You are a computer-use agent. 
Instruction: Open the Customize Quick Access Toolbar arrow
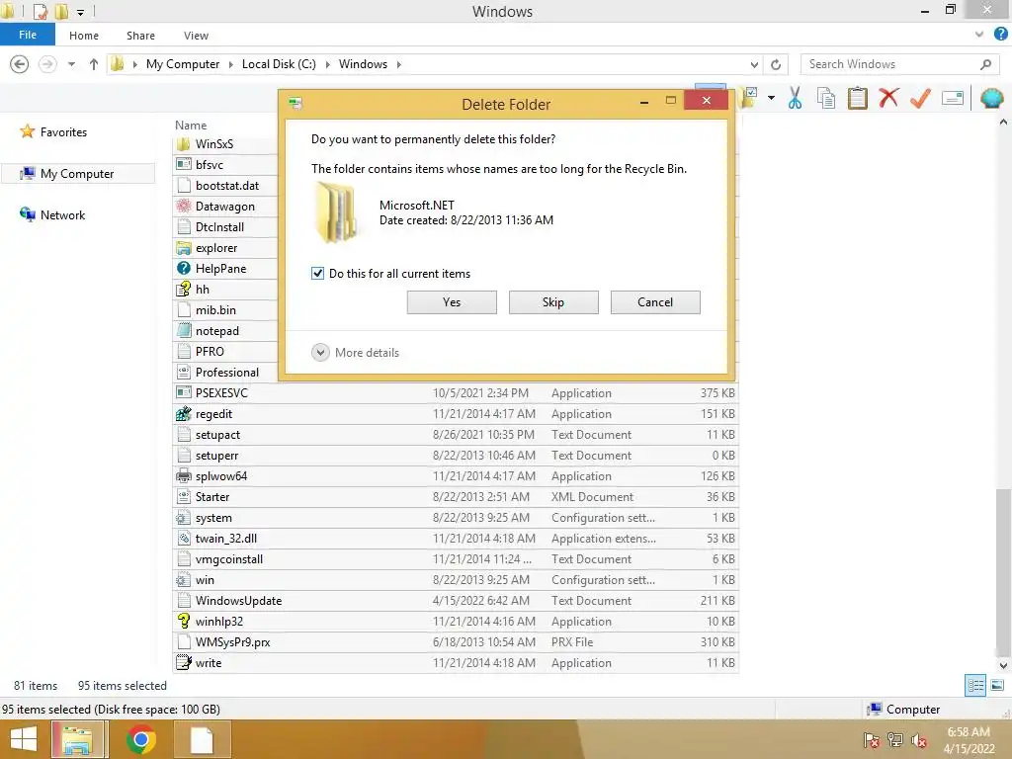80,12
